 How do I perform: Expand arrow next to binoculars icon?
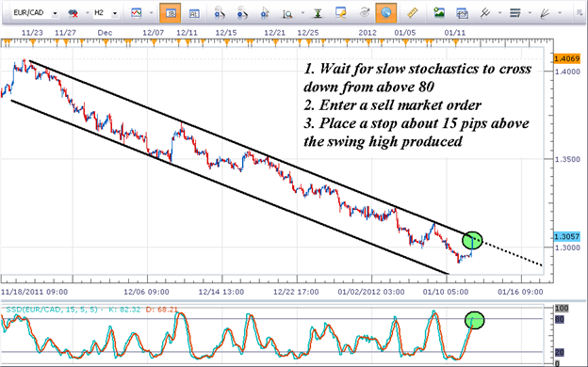(87, 13)
